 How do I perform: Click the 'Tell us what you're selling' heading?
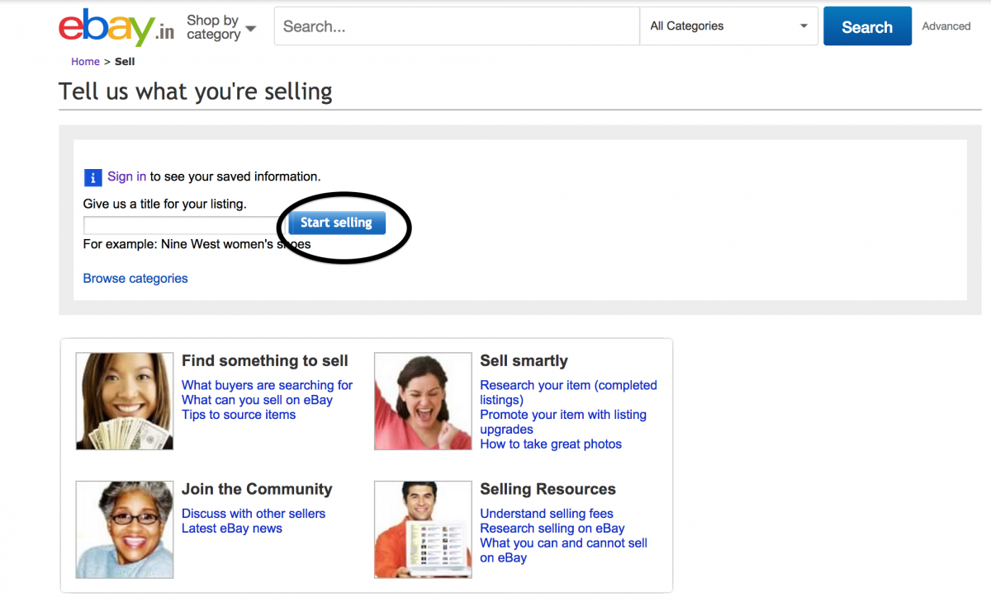click(196, 92)
